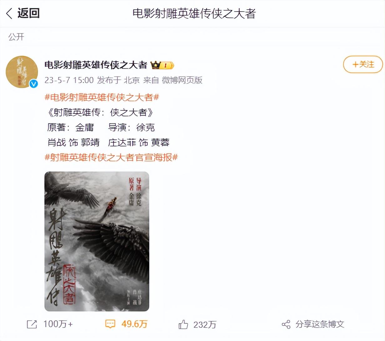Screen dimensions: 385x341
Task: Open the 49.6万 comment count
Action: tap(134, 324)
